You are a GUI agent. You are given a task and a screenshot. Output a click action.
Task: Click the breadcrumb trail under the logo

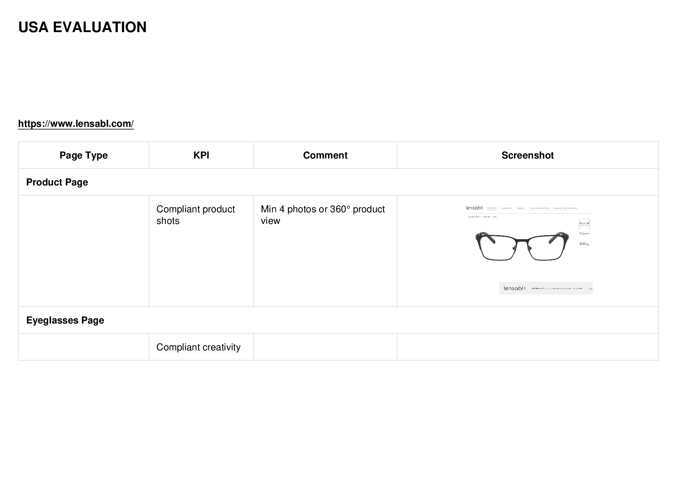click(482, 217)
